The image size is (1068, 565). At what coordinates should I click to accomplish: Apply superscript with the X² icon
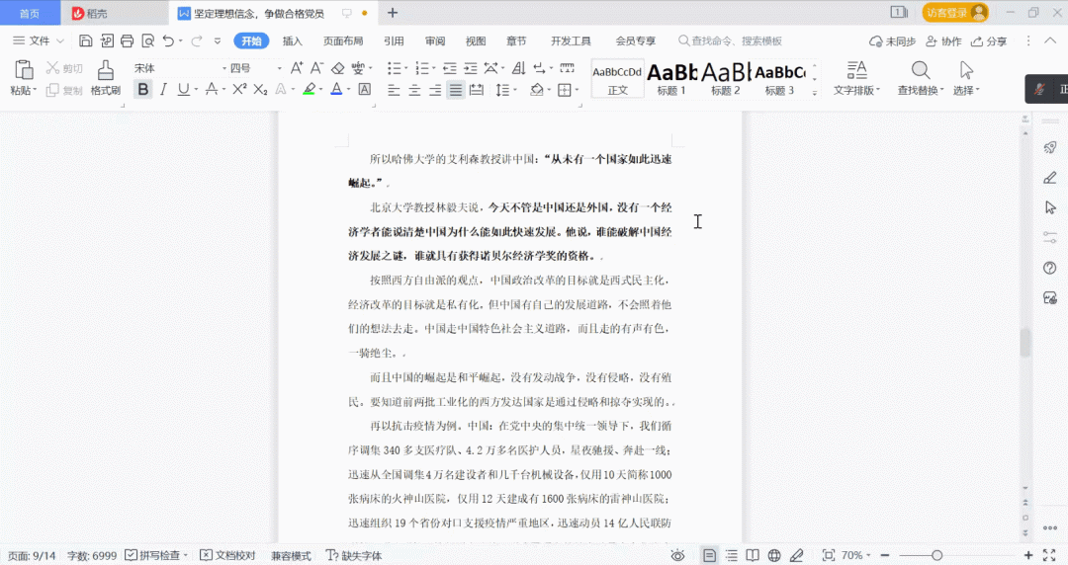click(x=239, y=90)
